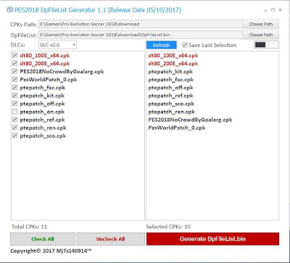This screenshot has width=290, height=263.
Task: Click the Uncheck All button
Action: [110, 239]
